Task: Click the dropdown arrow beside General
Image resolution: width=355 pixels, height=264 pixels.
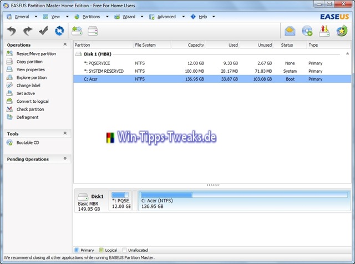Action: coord(35,17)
